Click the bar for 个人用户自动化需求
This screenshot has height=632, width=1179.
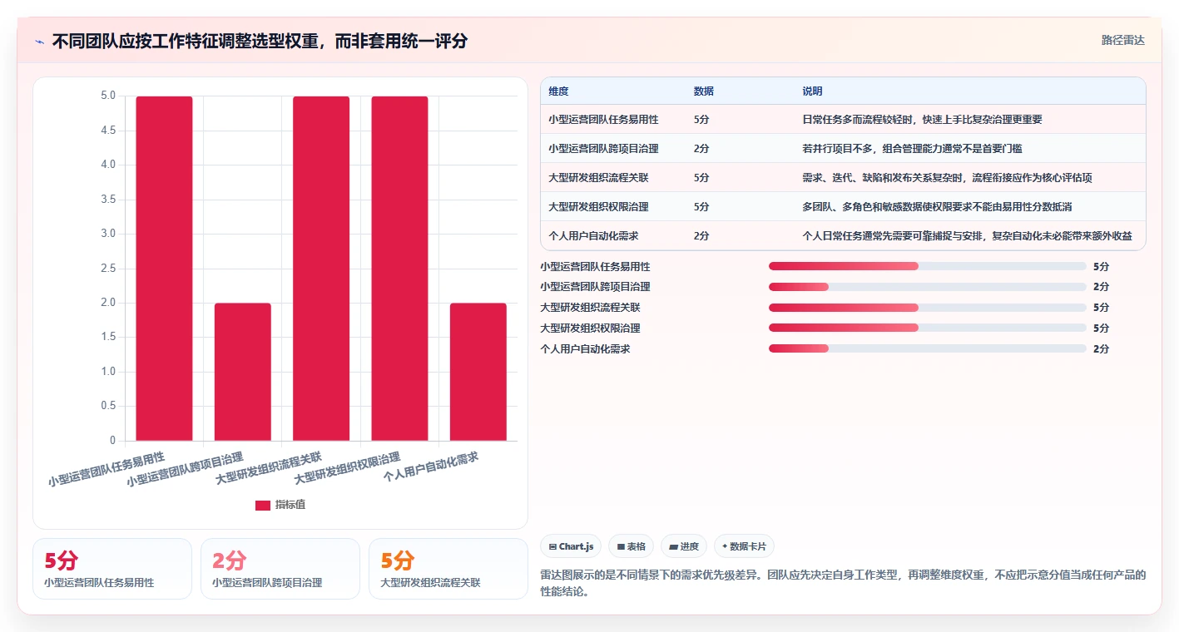pyautogui.click(x=478, y=372)
